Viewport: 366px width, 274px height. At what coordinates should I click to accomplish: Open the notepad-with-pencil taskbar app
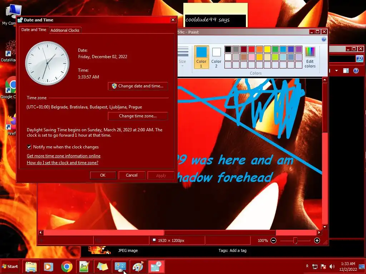point(84,267)
